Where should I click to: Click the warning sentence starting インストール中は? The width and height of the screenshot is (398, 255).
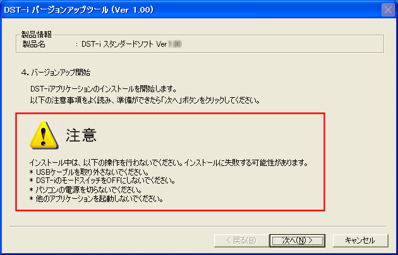pos(169,162)
